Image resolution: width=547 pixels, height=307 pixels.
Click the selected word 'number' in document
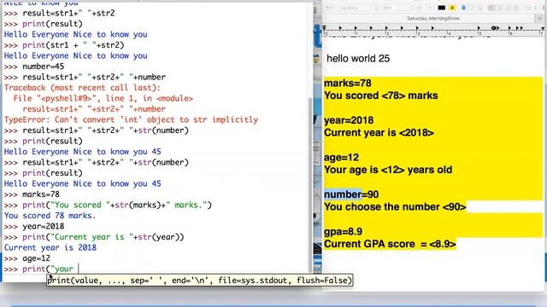point(343,194)
